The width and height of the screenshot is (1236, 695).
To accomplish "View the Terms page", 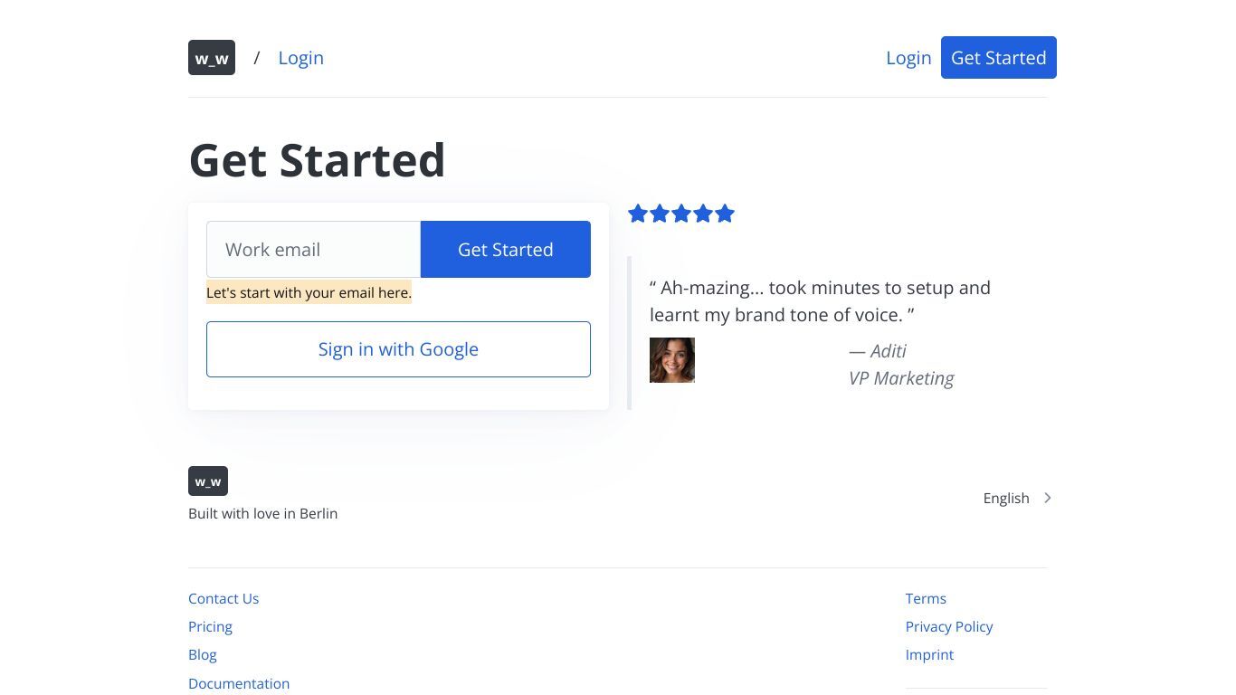I will tap(926, 598).
